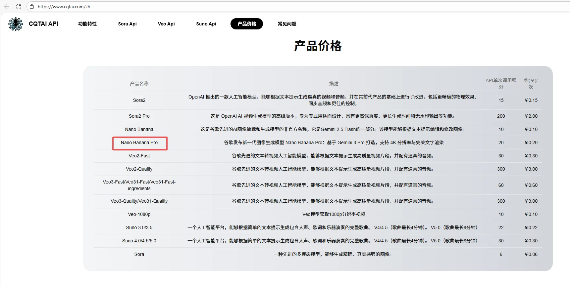Open the CQTAI API home link

click(x=43, y=24)
